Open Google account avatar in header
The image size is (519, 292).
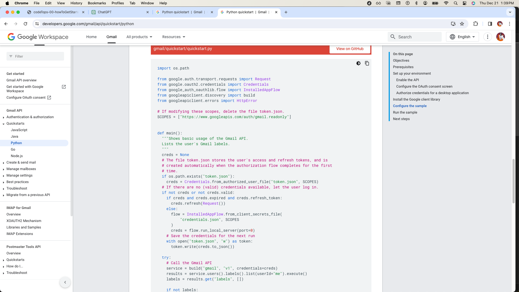pyautogui.click(x=500, y=37)
